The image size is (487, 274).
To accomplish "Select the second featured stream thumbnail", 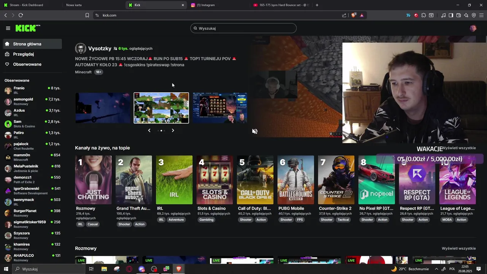I will [161, 108].
